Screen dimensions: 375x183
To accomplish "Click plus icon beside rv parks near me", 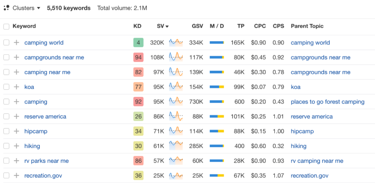I will [x=16, y=161].
